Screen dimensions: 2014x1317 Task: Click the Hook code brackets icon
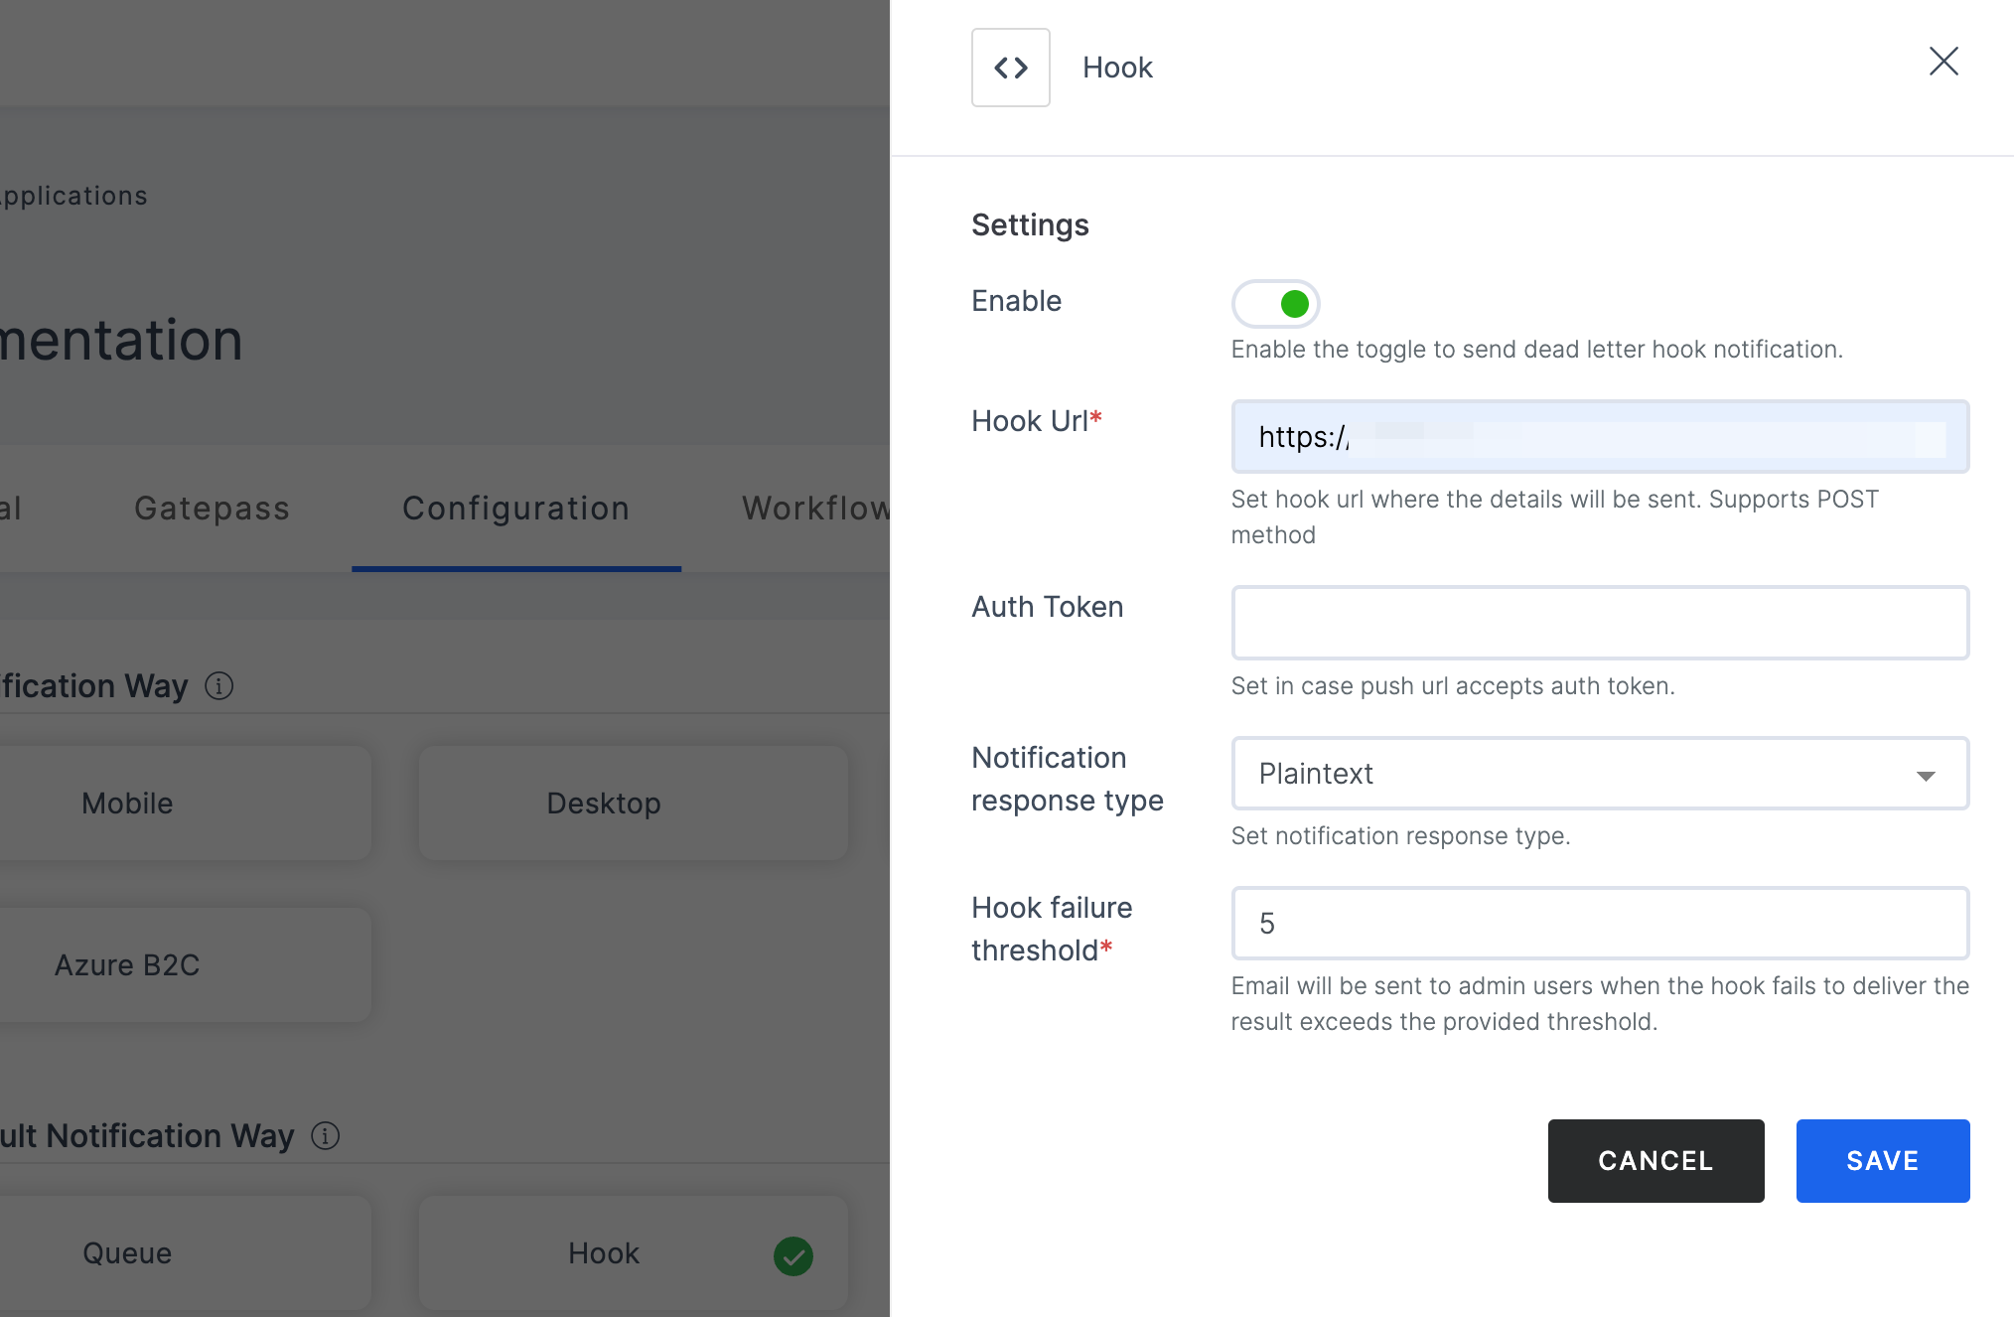point(1010,68)
